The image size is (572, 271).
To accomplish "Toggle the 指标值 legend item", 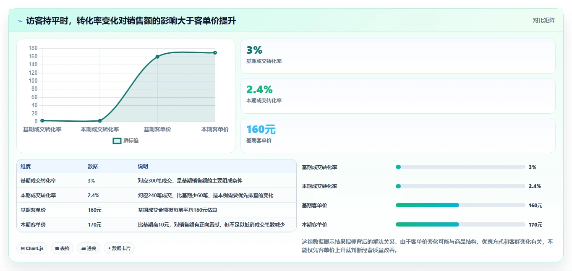I will click(125, 141).
